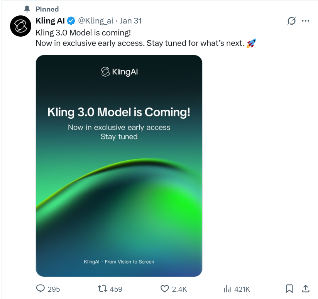View analytics via the bar chart icon

point(227,289)
